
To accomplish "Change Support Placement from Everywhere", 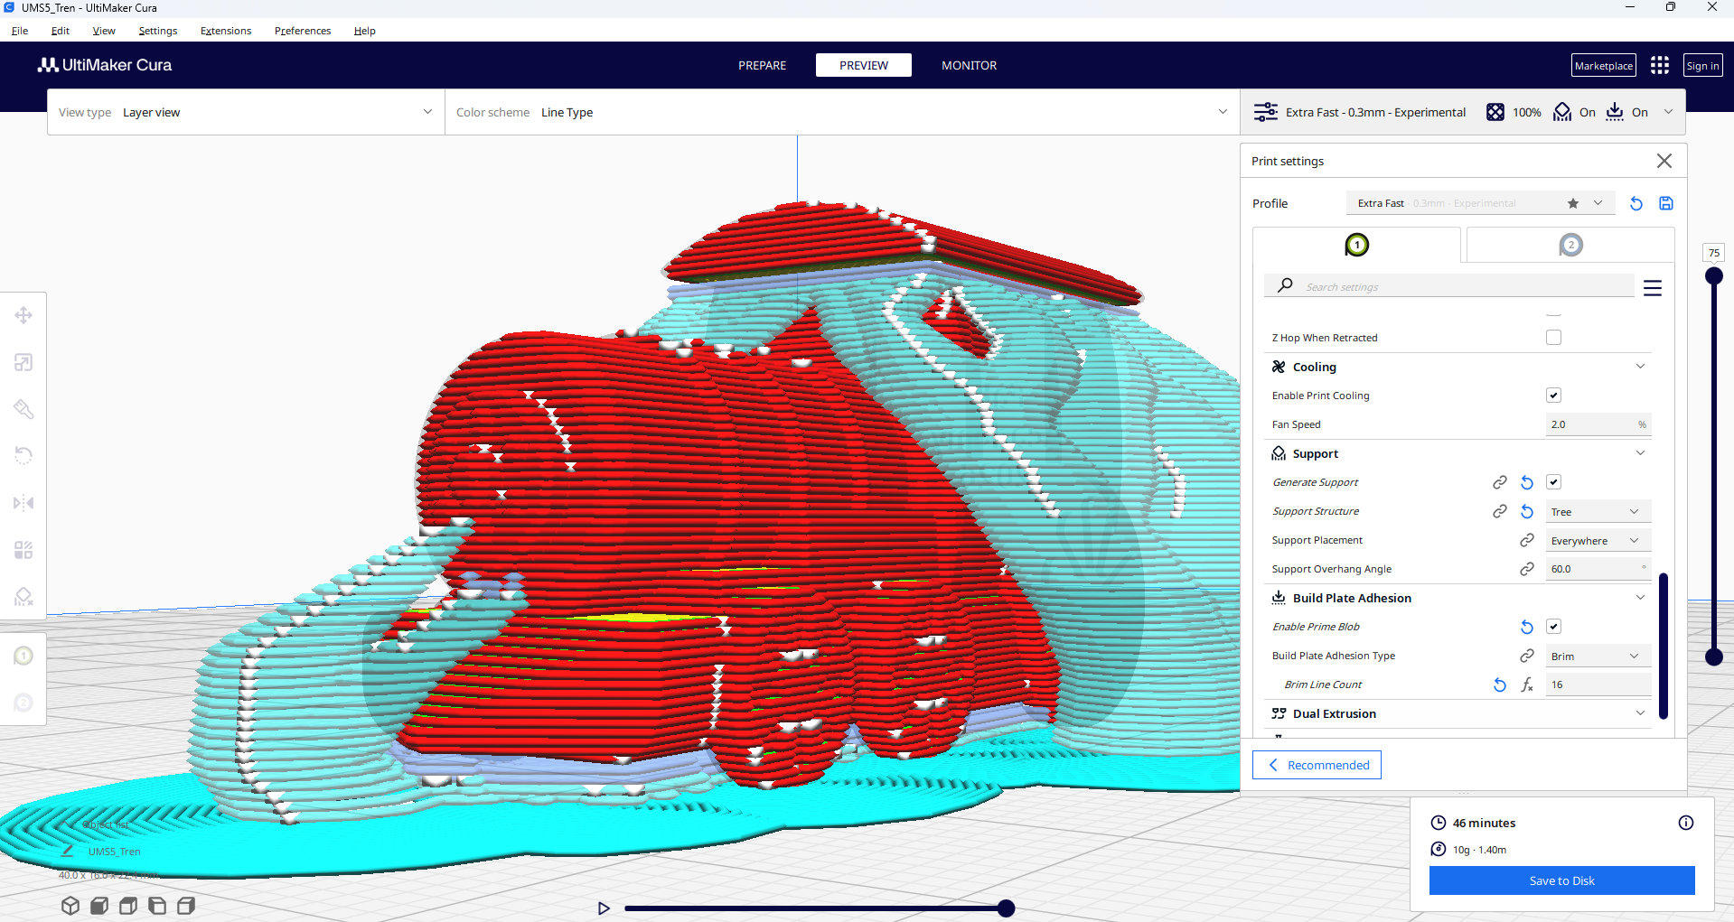I will click(1597, 540).
